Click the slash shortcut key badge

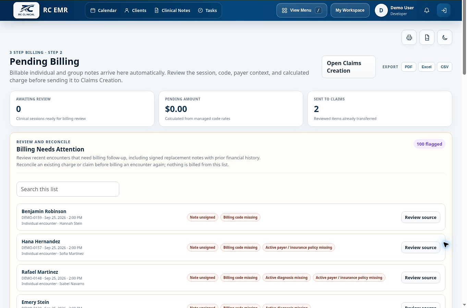pos(318,10)
